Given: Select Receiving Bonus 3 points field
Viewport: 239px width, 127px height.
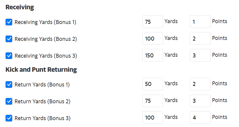Looking at the screenshot, I should pos(200,56).
